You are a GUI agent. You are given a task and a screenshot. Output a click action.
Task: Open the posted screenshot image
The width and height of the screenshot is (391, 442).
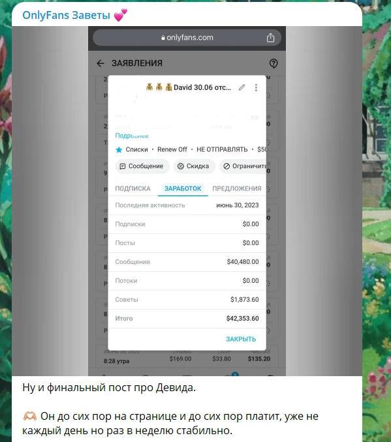coord(187,201)
